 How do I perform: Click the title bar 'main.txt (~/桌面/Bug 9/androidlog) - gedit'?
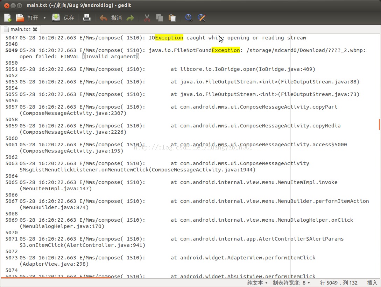[79, 5]
